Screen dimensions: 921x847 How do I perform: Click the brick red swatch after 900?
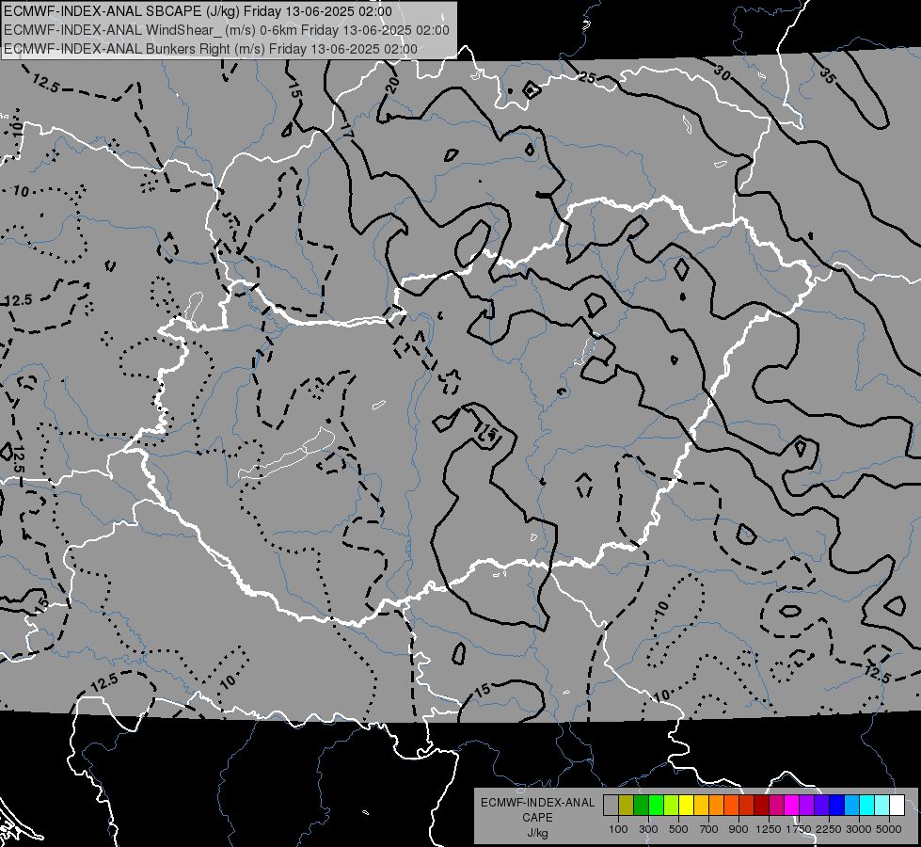pyautogui.click(x=747, y=805)
